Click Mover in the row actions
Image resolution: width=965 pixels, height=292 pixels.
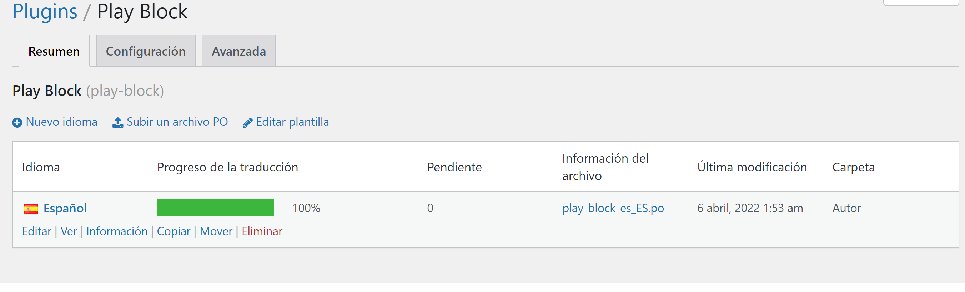point(216,231)
